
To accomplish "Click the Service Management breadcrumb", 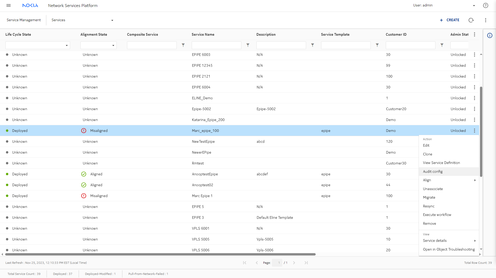I will [x=24, y=20].
